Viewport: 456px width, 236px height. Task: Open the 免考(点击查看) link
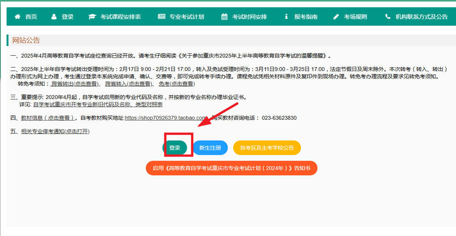coord(177,84)
